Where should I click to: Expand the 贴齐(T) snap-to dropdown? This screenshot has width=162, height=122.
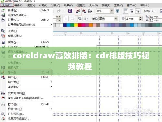[x=155, y=11]
